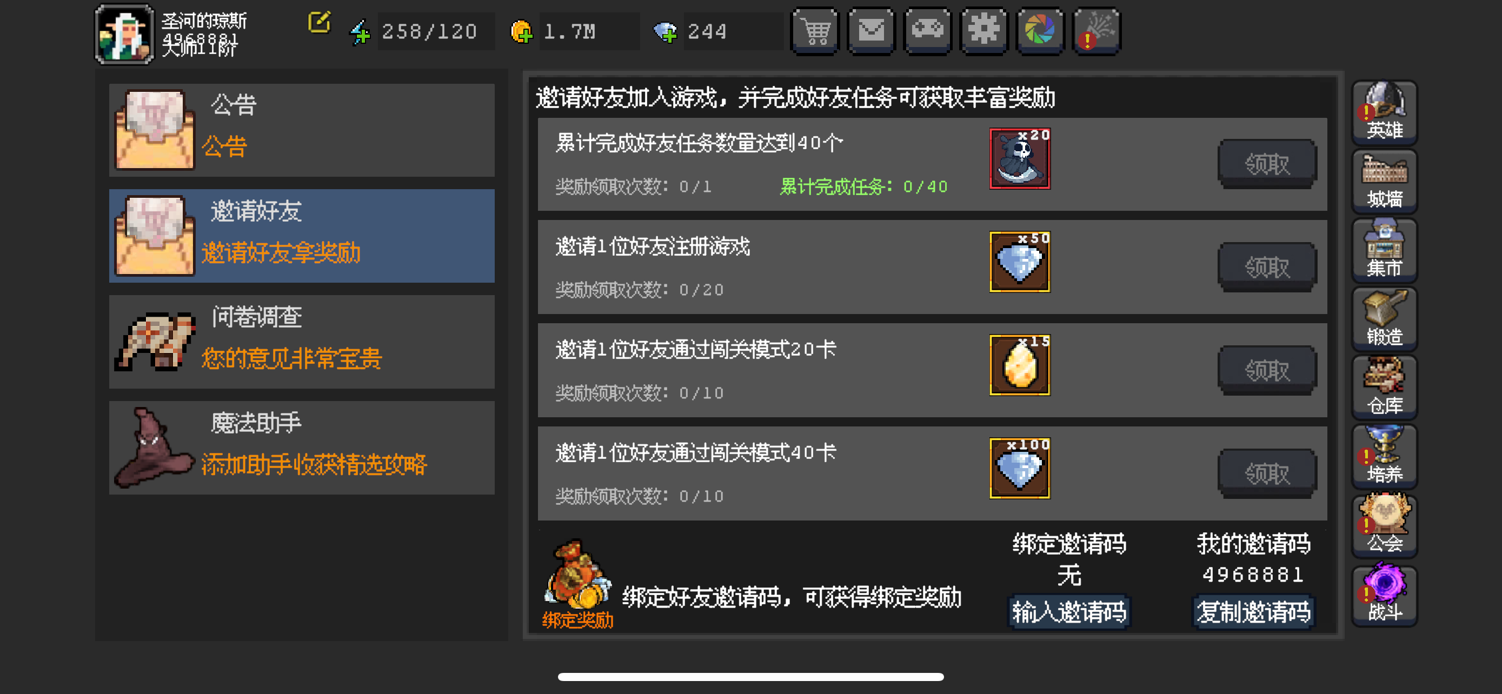Click the edit name pencil icon
This screenshot has width=1502, height=694.
coord(319,23)
